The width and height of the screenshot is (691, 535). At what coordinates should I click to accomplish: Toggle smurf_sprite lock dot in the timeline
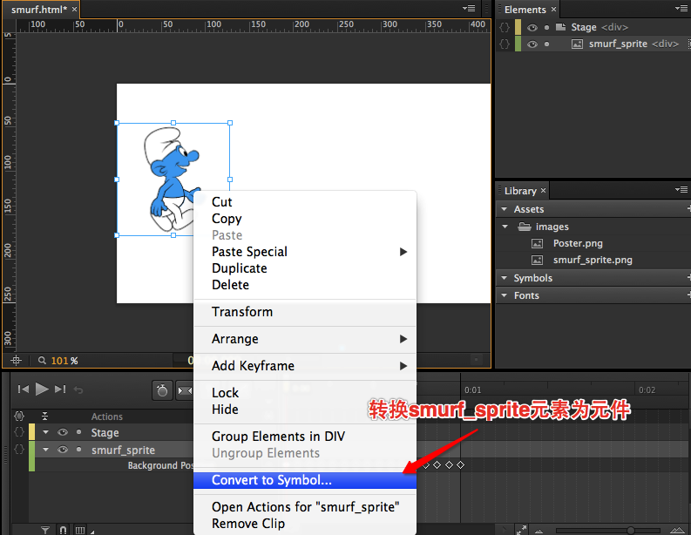pyautogui.click(x=79, y=450)
